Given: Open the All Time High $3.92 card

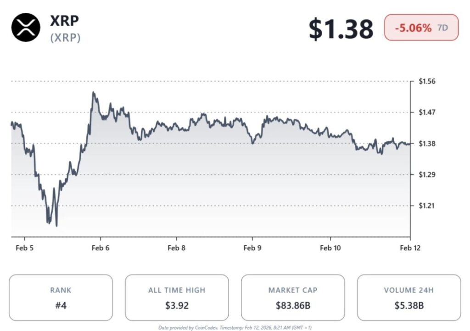Looking at the screenshot, I should tap(177, 298).
